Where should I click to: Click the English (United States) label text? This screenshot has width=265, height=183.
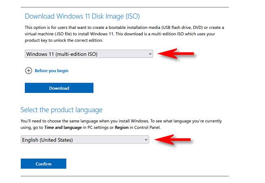coord(47,140)
